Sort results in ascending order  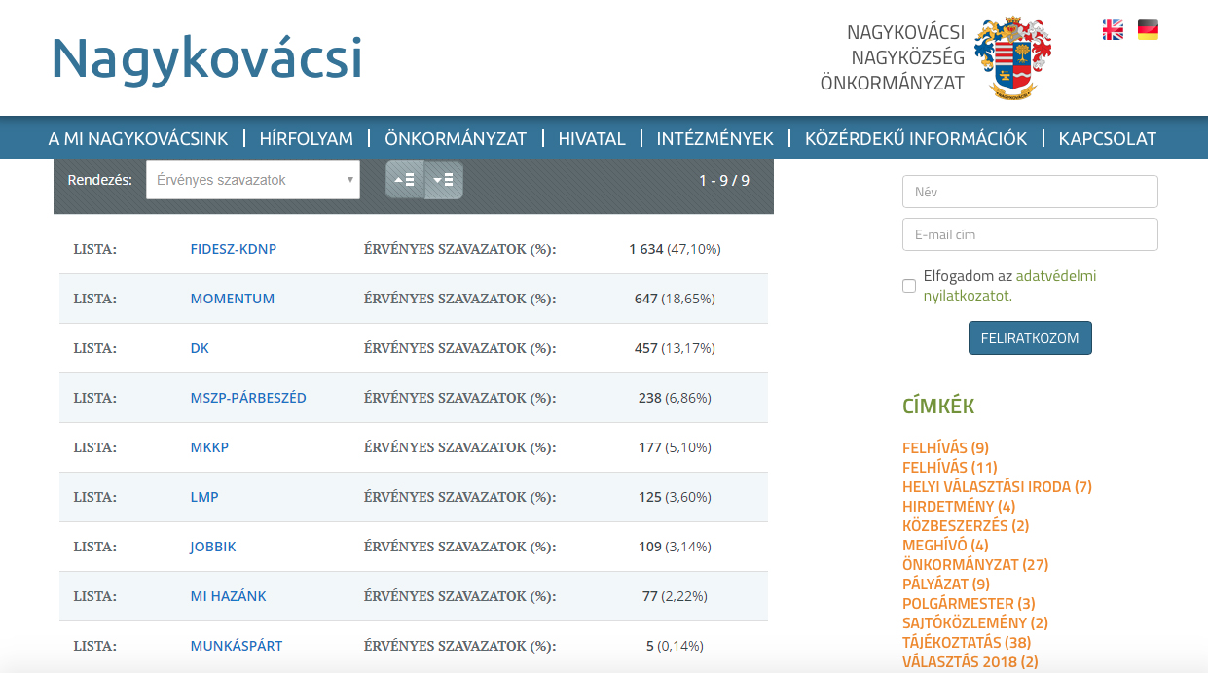405,180
